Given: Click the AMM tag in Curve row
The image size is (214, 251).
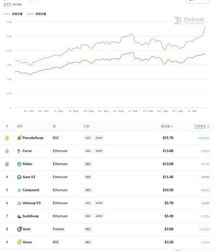Looking at the screenshot, I should pos(99,151).
